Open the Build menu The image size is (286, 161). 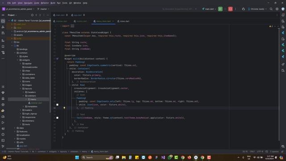pos(53,3)
